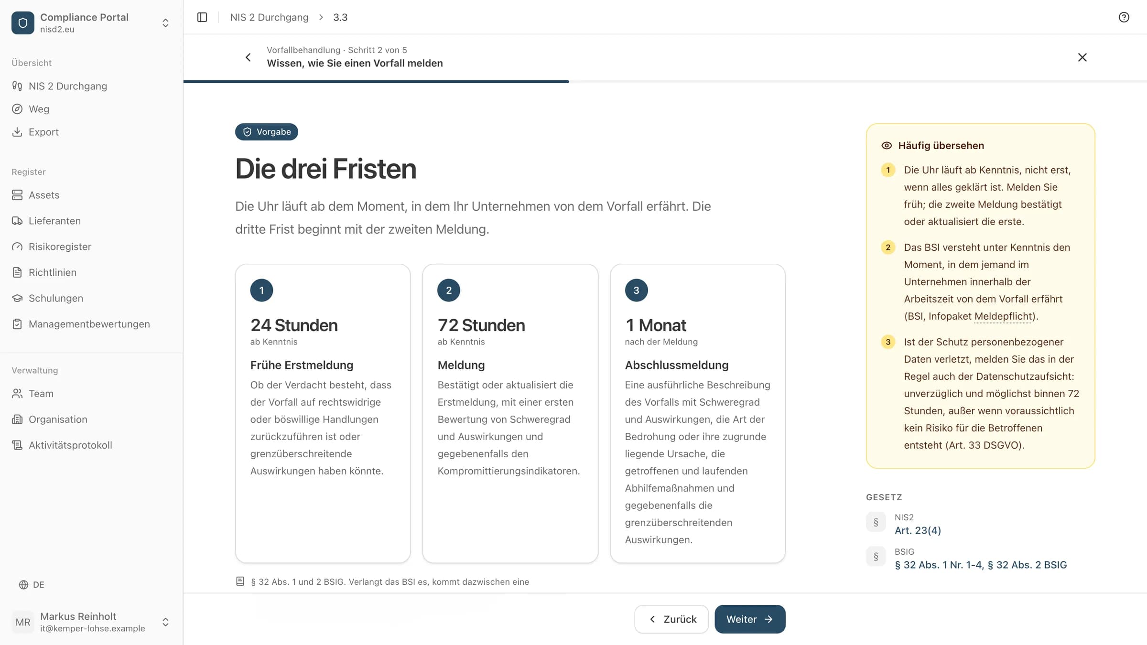The image size is (1147, 645).
Task: Click the paragraph icon next to NIS2
Action: [x=876, y=522]
